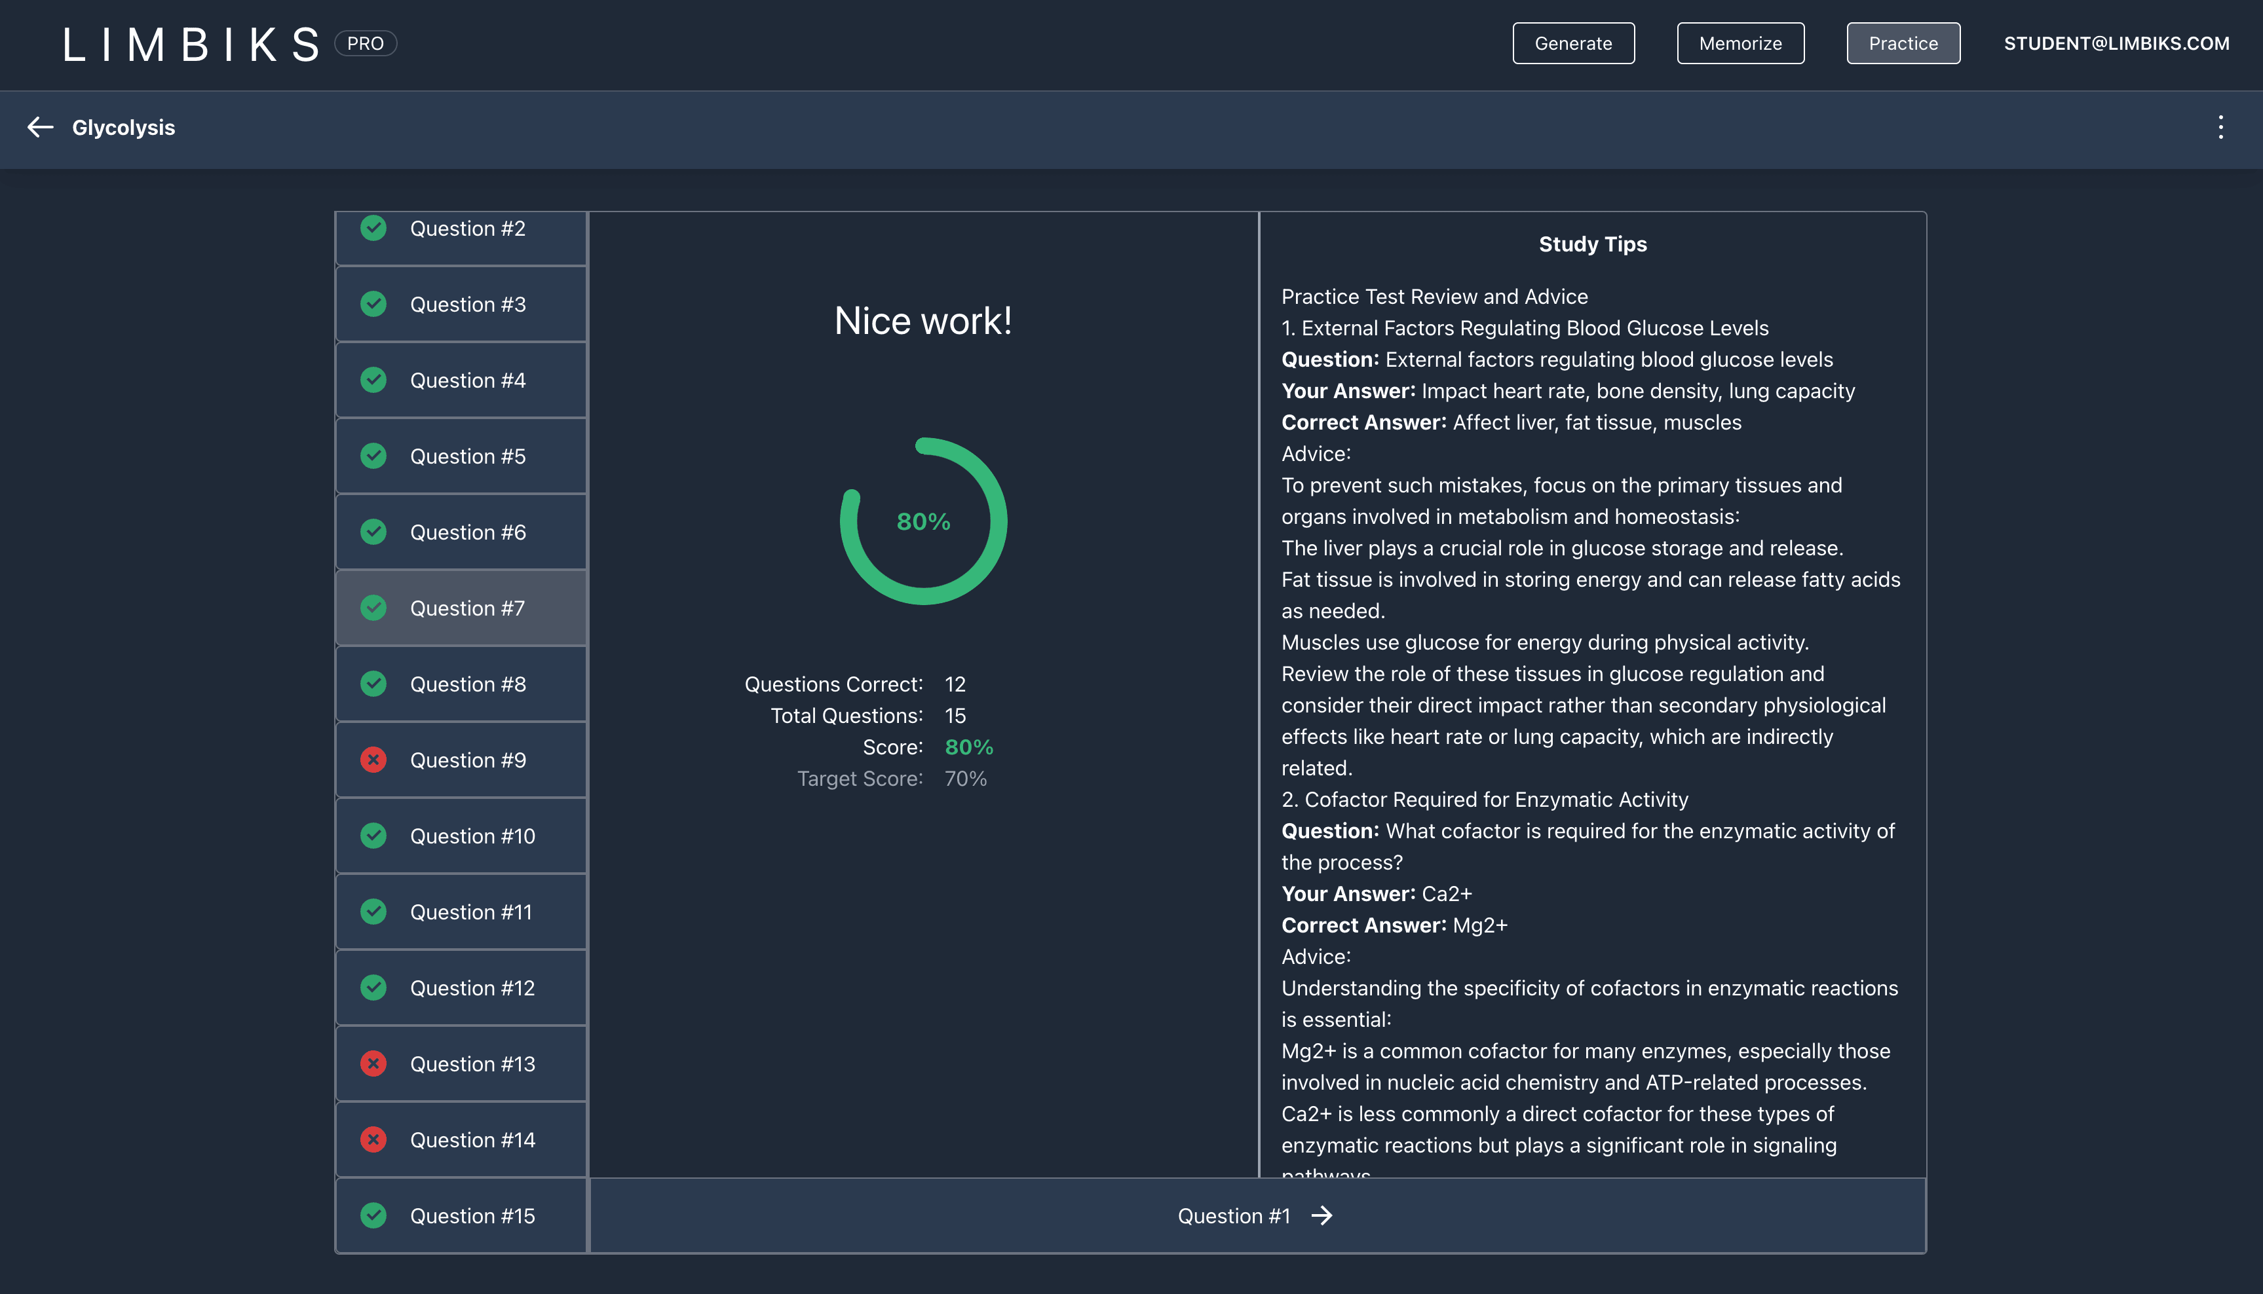Click the red X icon on Question #13

pyautogui.click(x=373, y=1063)
